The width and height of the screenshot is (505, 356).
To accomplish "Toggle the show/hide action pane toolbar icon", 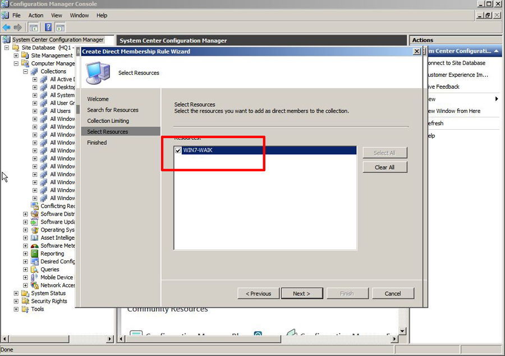I will (x=60, y=28).
